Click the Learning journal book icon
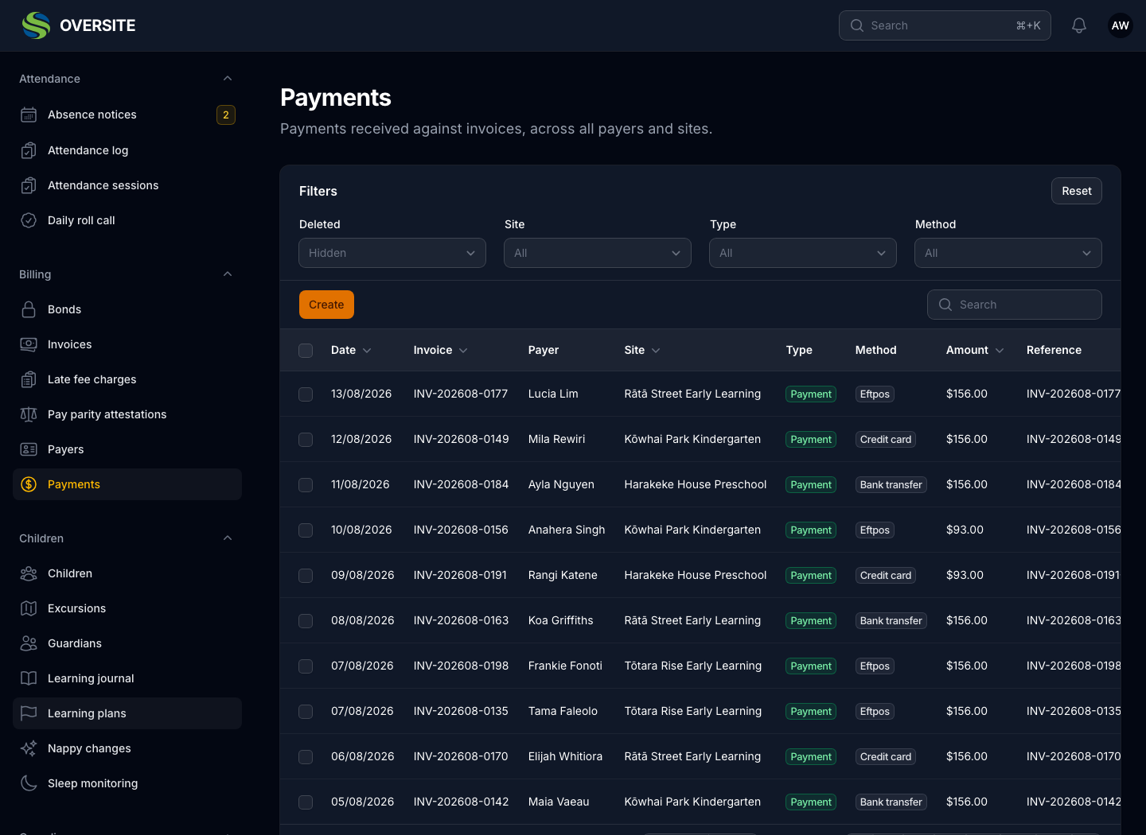The image size is (1146, 835). pos(29,678)
